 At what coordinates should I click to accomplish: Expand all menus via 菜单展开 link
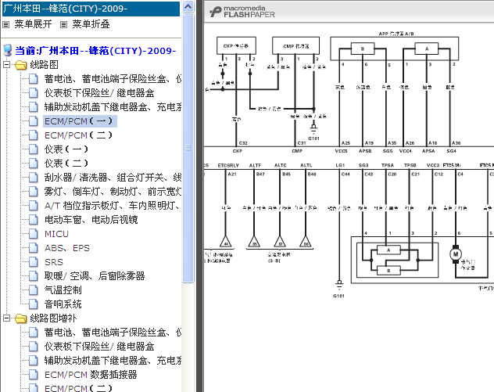[x=33, y=24]
